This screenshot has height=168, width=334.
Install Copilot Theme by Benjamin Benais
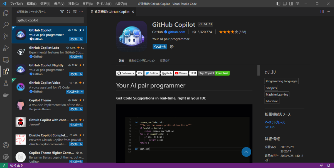coord(76,109)
